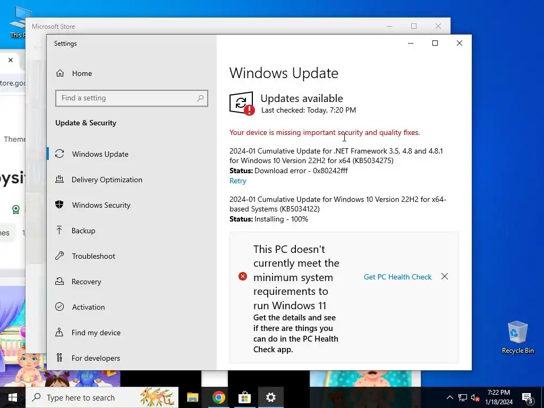Open For developers page
Image resolution: width=544 pixels, height=408 pixels.
coord(132,358)
